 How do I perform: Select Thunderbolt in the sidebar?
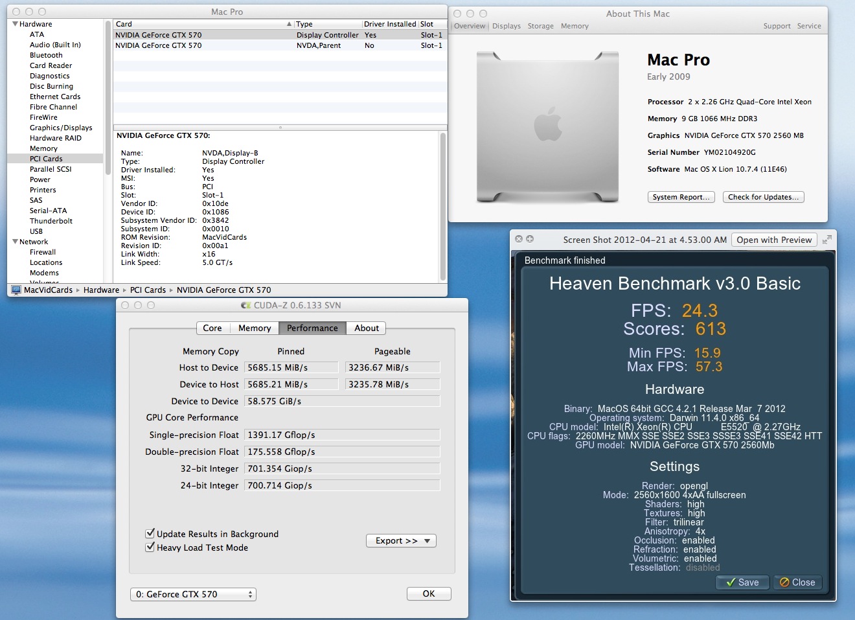coord(51,221)
